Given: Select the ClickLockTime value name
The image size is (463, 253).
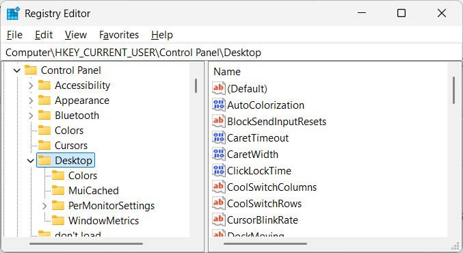Looking at the screenshot, I should click(x=259, y=171).
